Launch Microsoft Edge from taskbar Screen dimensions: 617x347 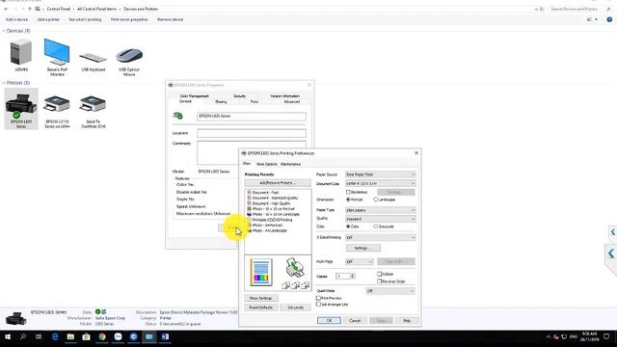[55, 336]
